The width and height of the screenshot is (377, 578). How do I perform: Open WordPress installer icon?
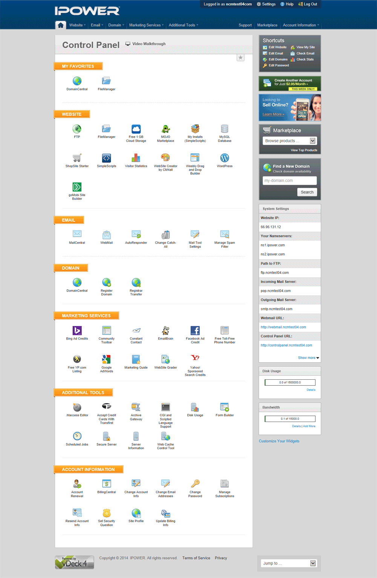pos(225,158)
